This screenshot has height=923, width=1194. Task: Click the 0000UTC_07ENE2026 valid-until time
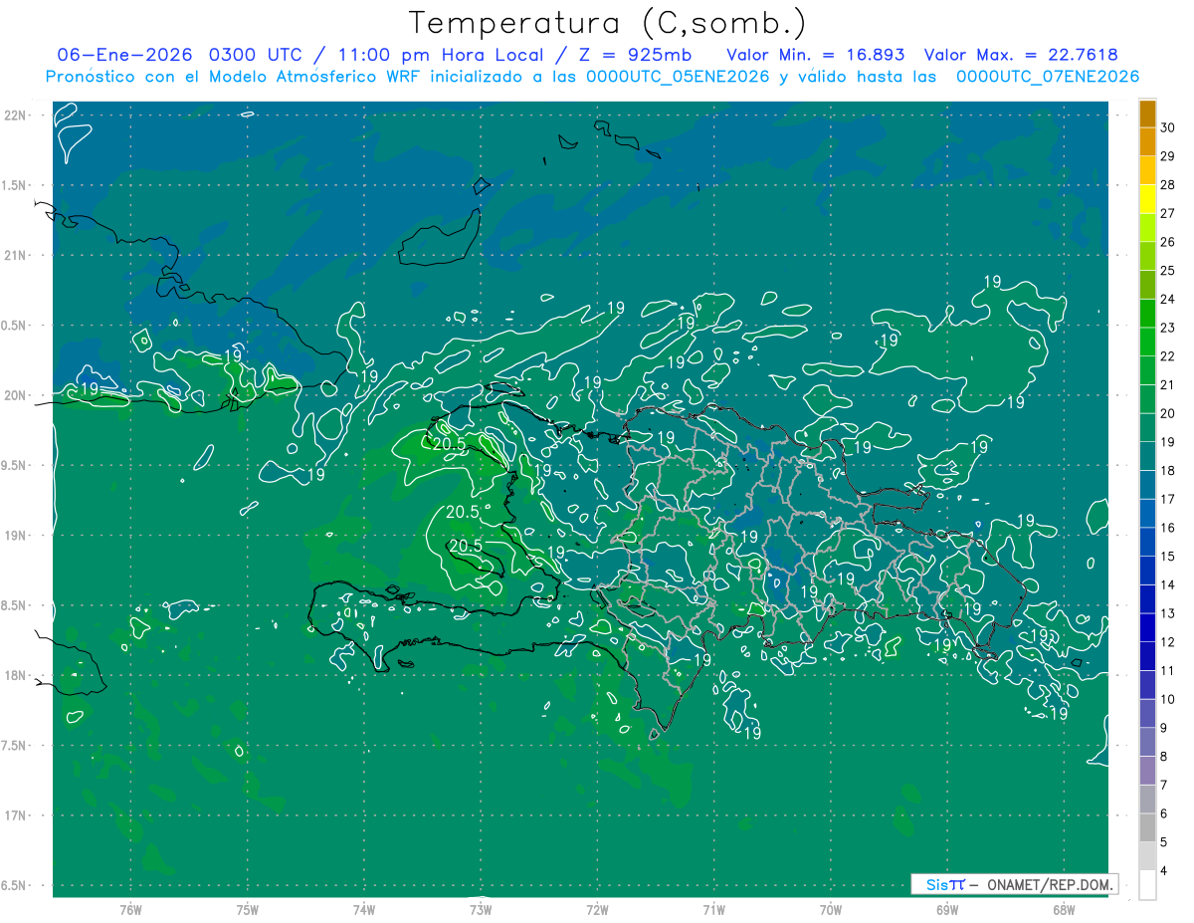pyautogui.click(x=1047, y=77)
